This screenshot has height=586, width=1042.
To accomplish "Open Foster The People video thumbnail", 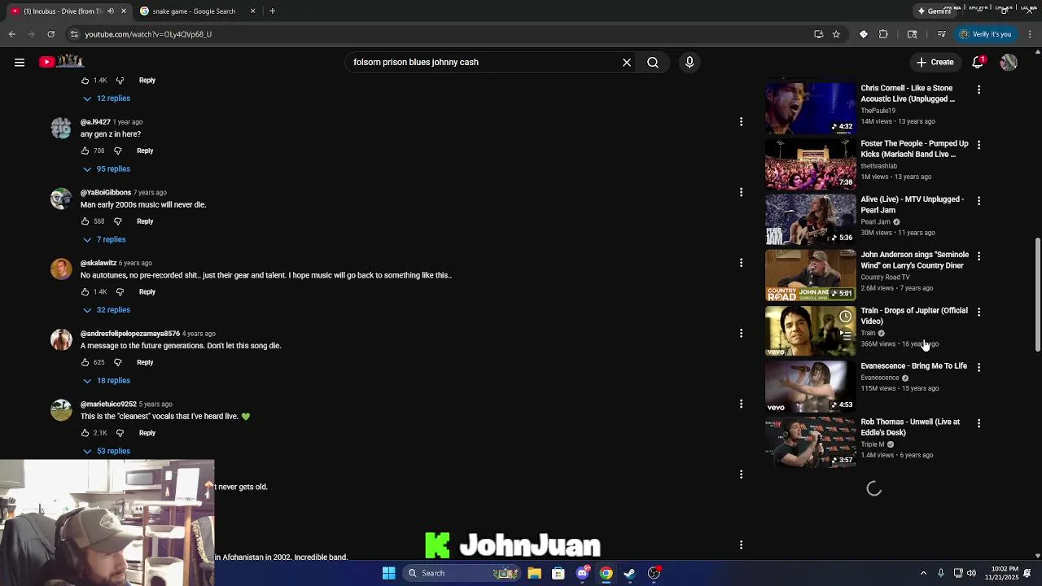I will click(810, 163).
